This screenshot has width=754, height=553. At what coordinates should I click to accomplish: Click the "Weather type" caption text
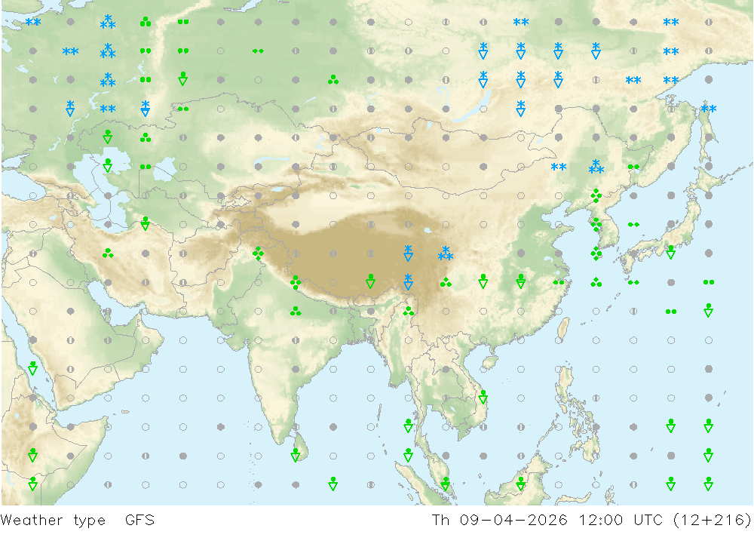[x=53, y=521]
